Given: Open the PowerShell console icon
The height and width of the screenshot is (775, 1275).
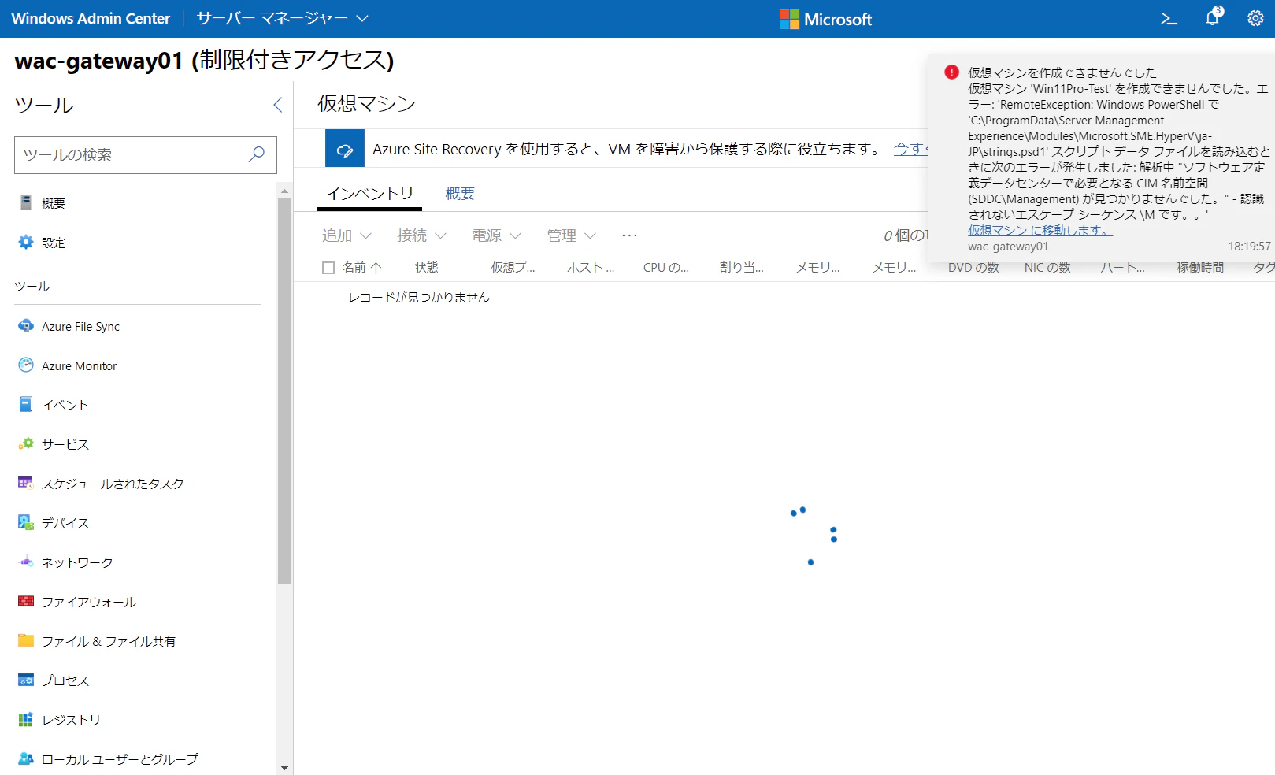Looking at the screenshot, I should (x=1169, y=19).
